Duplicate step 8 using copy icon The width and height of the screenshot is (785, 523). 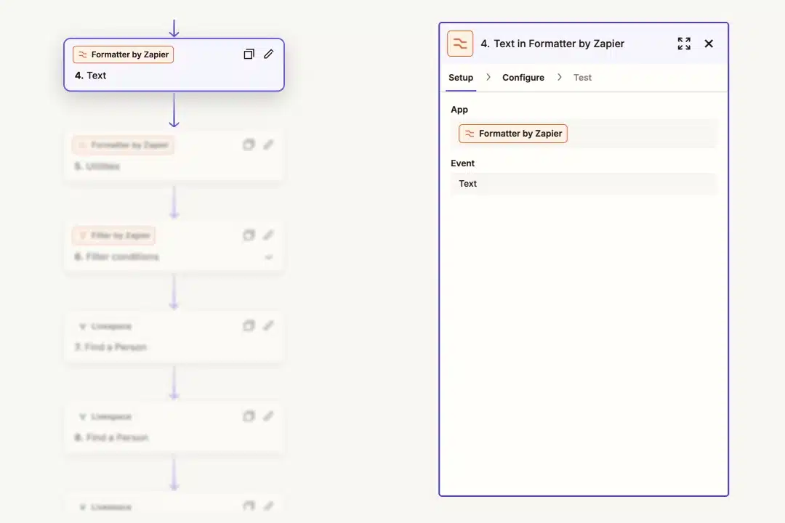(x=249, y=416)
